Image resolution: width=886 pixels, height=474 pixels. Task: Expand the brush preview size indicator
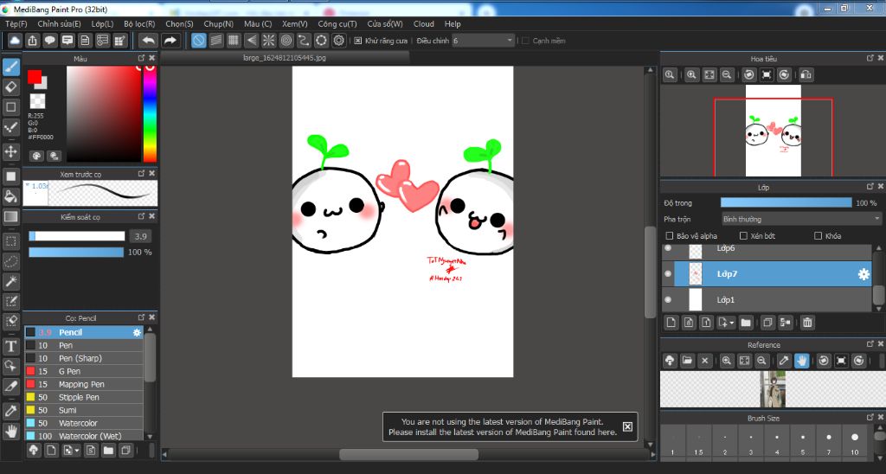point(27,186)
